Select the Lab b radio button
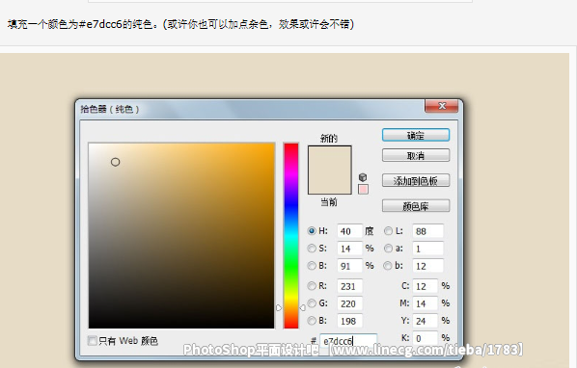Image resolution: width=577 pixels, height=368 pixels. (x=388, y=266)
